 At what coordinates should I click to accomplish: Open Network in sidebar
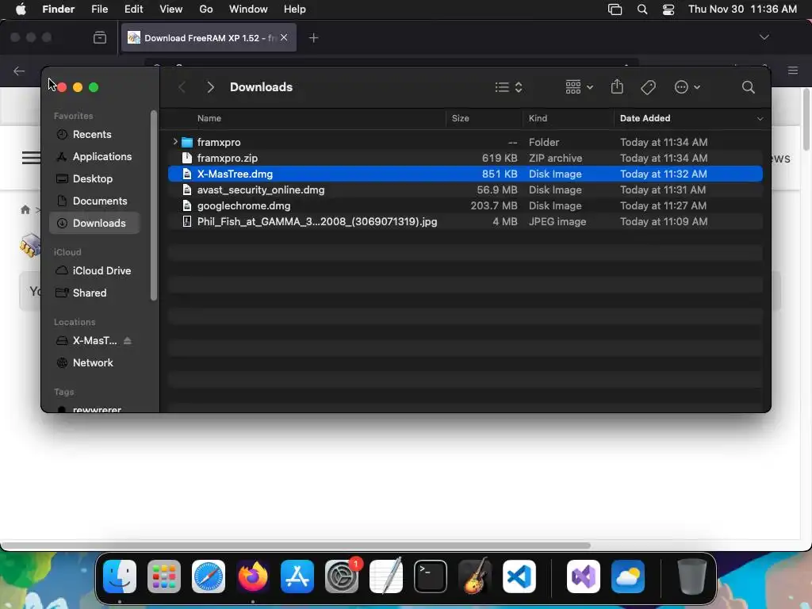click(x=95, y=363)
